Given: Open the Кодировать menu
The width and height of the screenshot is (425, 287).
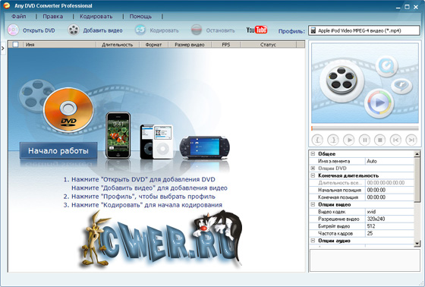Looking at the screenshot, I should tap(96, 16).
